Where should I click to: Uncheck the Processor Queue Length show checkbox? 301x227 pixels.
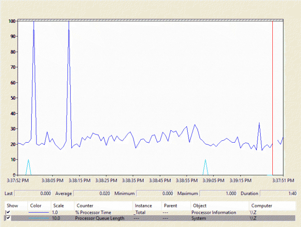pyautogui.click(x=8, y=218)
